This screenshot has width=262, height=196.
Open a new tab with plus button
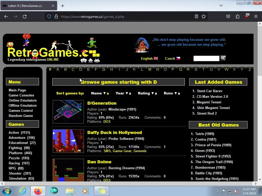tap(62, 6)
